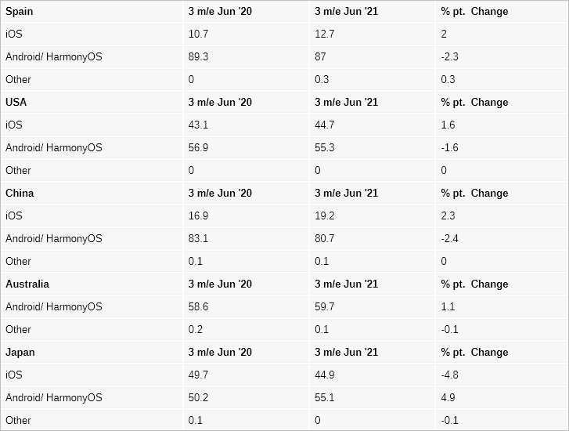Click the Spain country header cell
569x431 pixels.
point(20,12)
